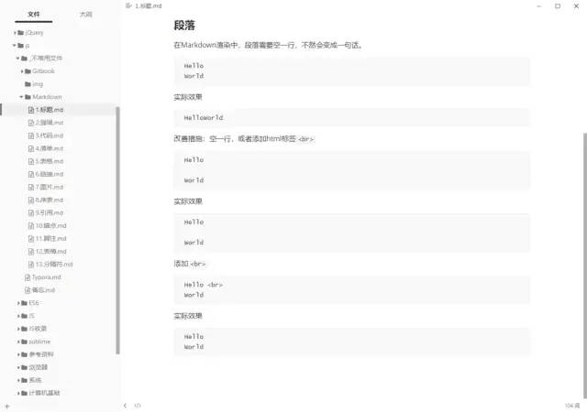
Task: Click the inline <br> code in 改善措施 line
Action: (305, 139)
